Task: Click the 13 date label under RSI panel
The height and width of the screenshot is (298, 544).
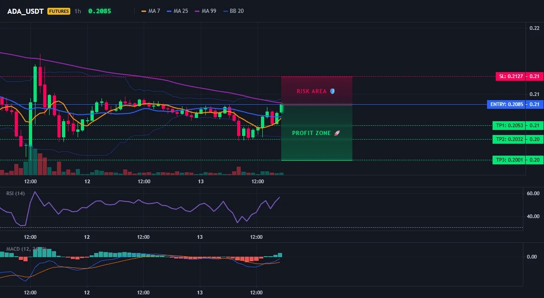Action: tap(200, 237)
